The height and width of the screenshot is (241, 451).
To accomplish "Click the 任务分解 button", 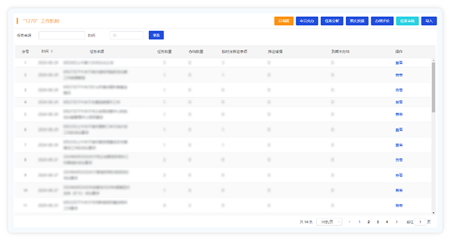I will (332, 21).
